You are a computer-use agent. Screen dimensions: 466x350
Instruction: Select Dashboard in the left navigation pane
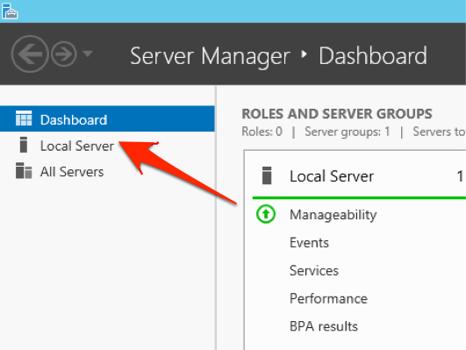point(107,118)
